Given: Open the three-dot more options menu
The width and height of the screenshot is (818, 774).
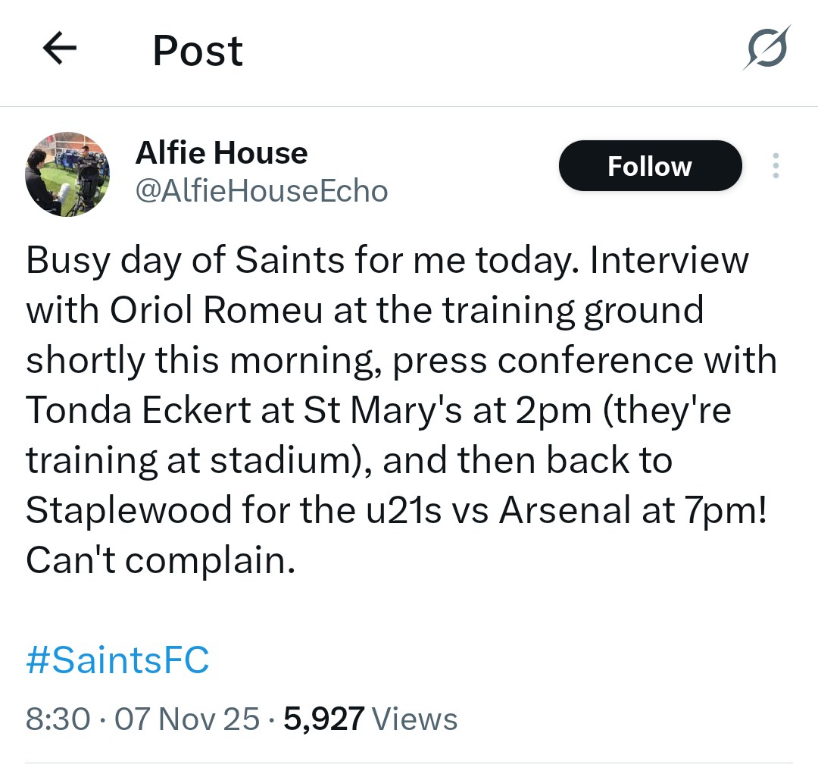Looking at the screenshot, I should coord(775,166).
